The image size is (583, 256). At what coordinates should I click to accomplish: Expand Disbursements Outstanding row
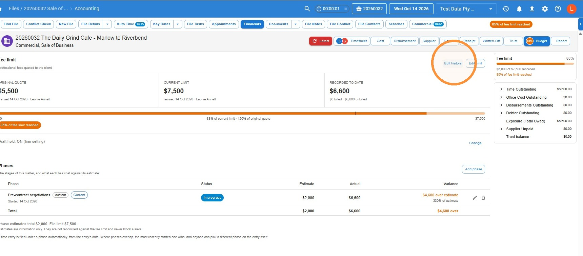[501, 105]
